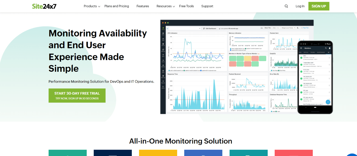Select AppLogs icon in dashboard preview sidebar
Image resolution: width=357 pixels, height=156 pixels.
pos(163,76)
